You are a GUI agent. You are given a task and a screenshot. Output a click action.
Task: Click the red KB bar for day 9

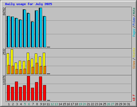[x=40, y=89]
